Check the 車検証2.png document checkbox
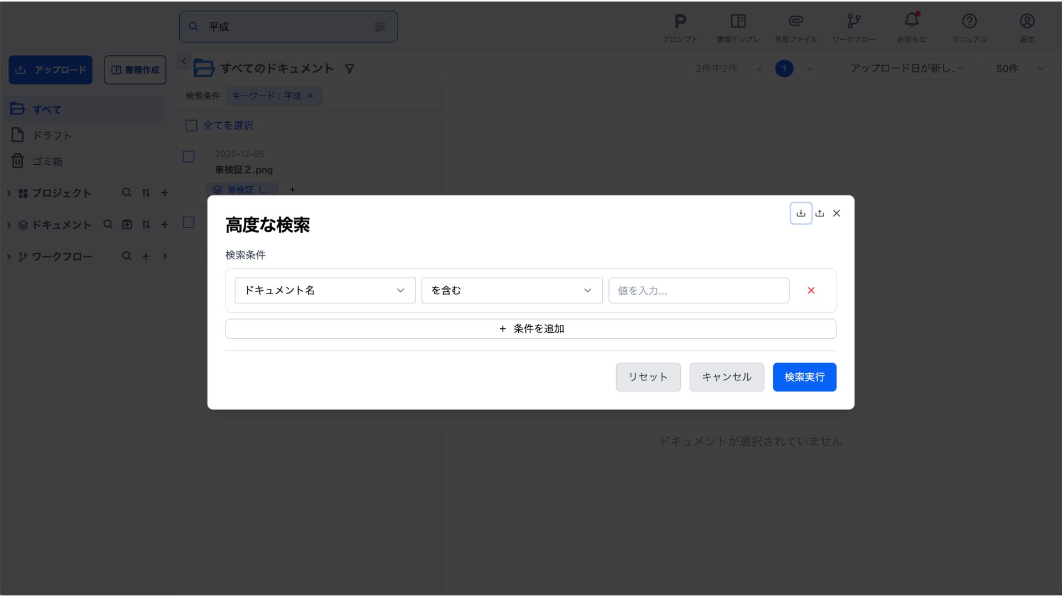This screenshot has height=597, width=1062. 189,156
